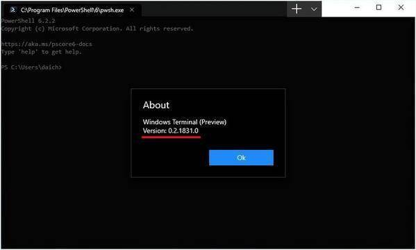Click the prompt line PS C:\Users\daich>
The width and height of the screenshot is (416, 250).
[31, 67]
